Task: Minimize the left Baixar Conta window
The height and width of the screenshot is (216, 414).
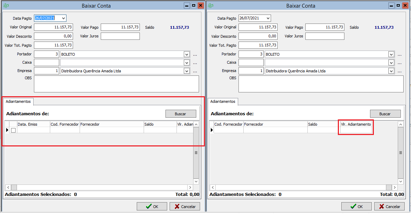Action: [x=187, y=6]
